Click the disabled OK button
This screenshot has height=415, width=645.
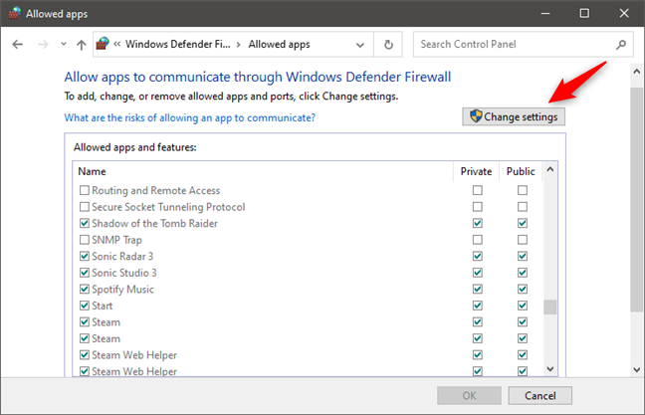(470, 396)
